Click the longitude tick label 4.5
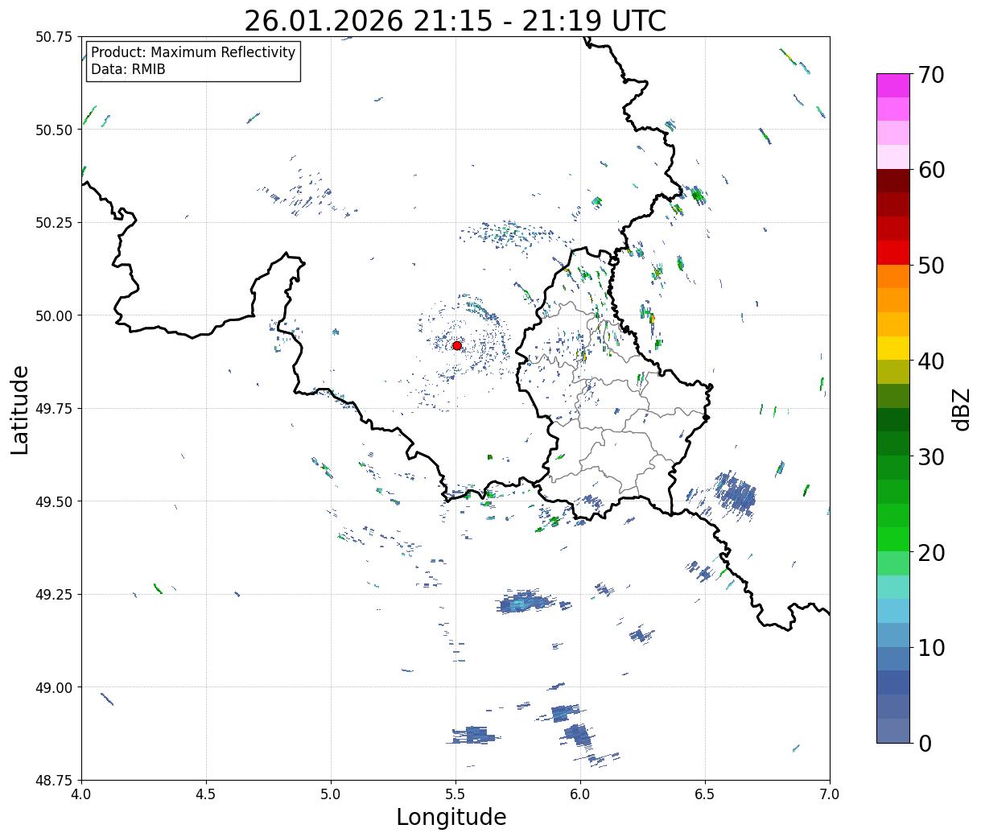 point(206,794)
